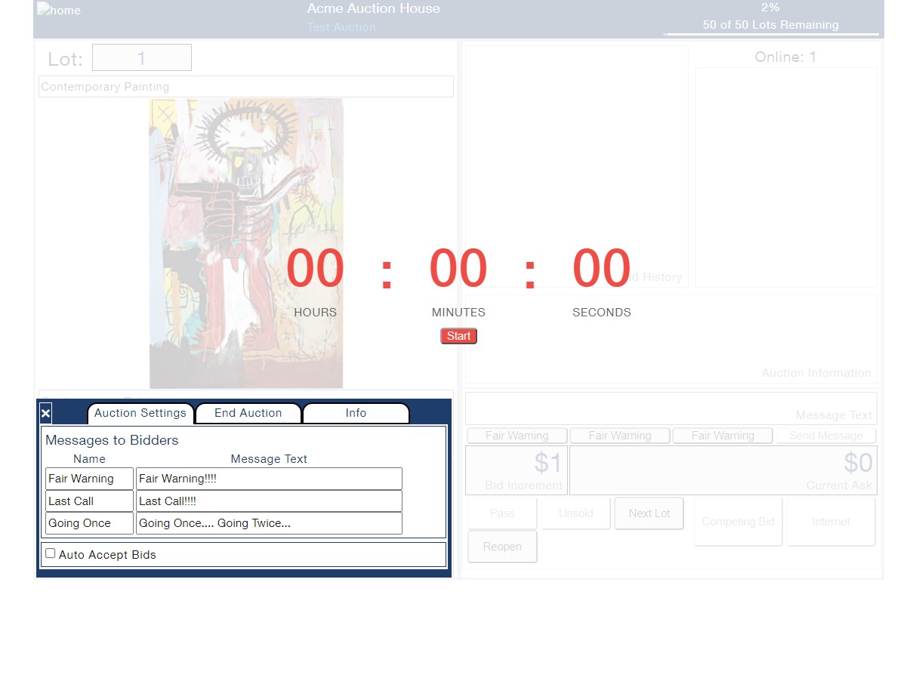Click the Reopen button

pyautogui.click(x=502, y=547)
